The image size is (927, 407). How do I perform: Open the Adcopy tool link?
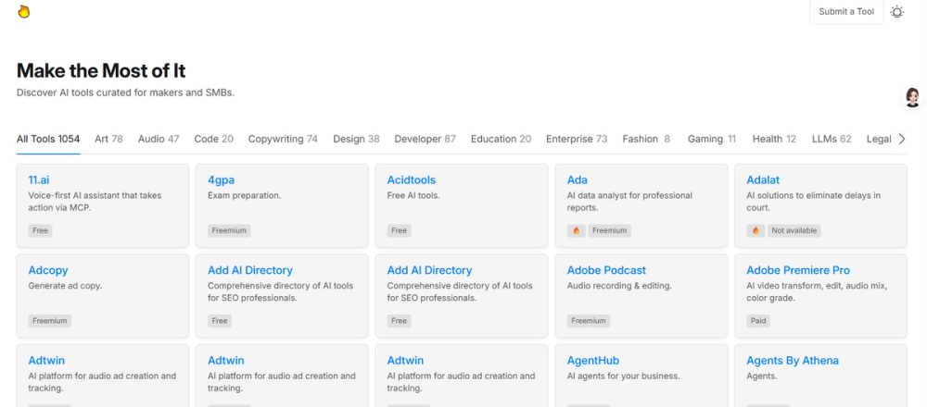pyautogui.click(x=48, y=270)
